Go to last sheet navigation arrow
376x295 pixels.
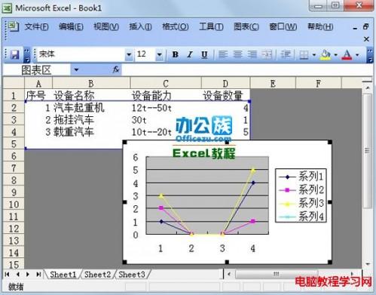[38, 275]
